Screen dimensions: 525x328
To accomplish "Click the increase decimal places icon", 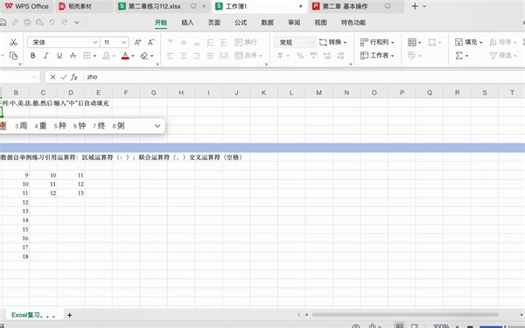I will coord(327,56).
